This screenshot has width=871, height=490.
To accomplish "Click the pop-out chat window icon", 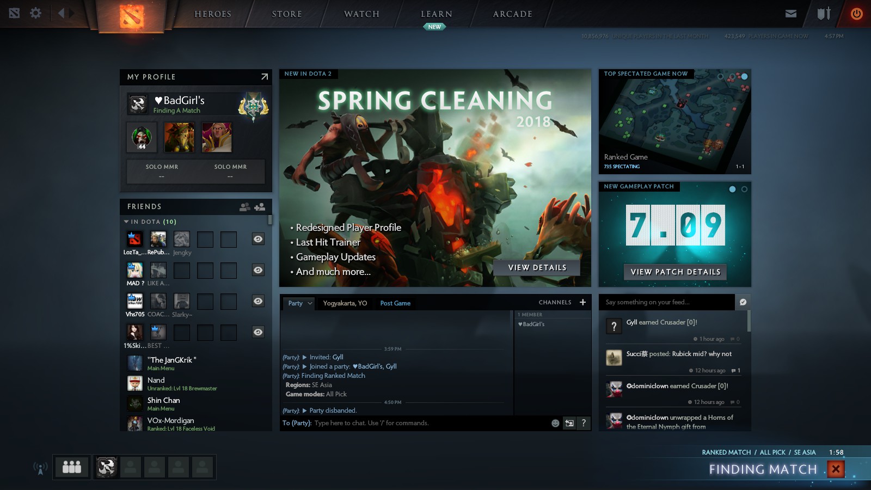I will pos(569,423).
